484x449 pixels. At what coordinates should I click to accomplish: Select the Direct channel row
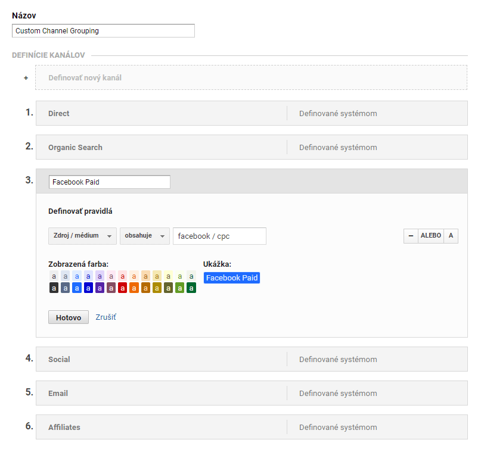(x=252, y=113)
